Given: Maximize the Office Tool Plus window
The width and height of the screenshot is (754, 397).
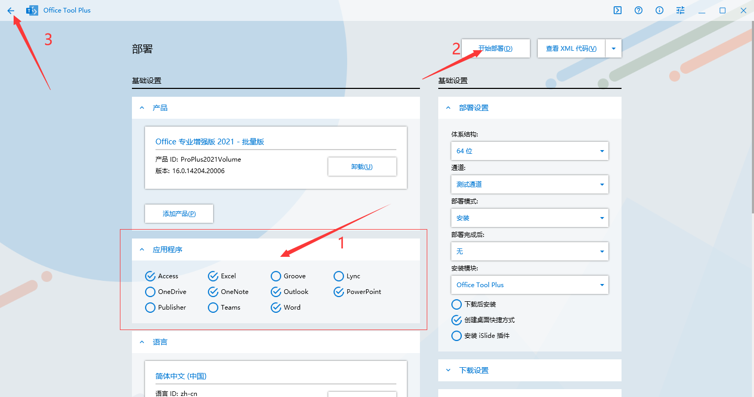Looking at the screenshot, I should (723, 10).
